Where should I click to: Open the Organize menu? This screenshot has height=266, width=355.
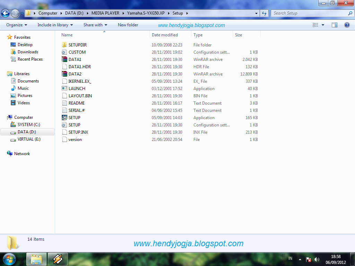point(17,25)
